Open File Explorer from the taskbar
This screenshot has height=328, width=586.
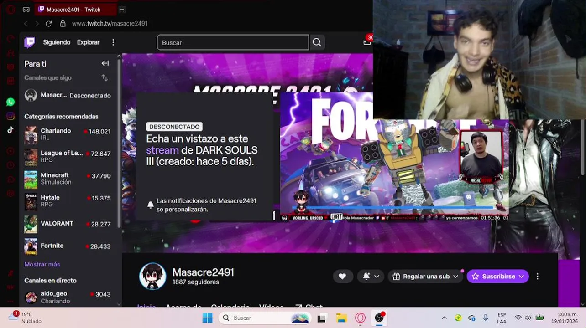341,318
